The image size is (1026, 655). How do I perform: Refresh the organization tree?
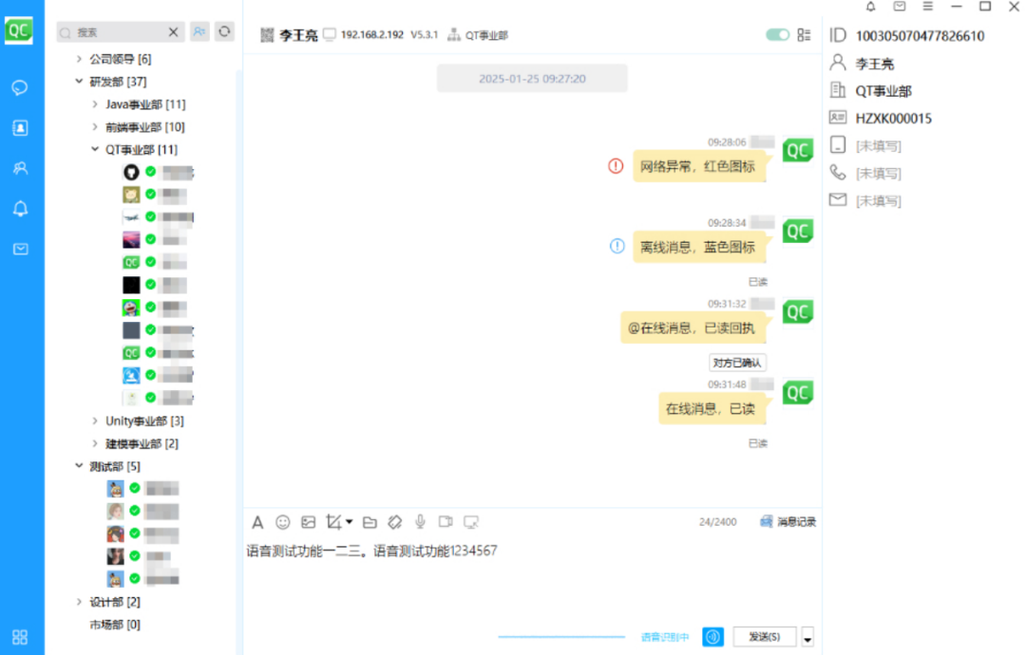[224, 31]
